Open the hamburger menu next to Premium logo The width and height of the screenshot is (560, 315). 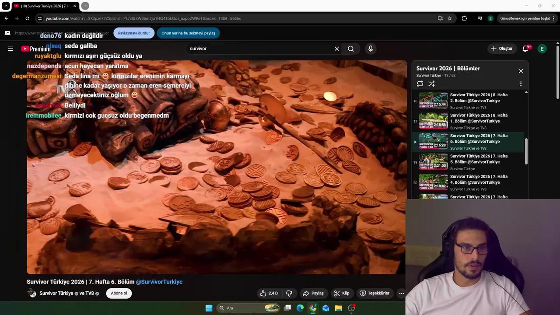pos(10,49)
